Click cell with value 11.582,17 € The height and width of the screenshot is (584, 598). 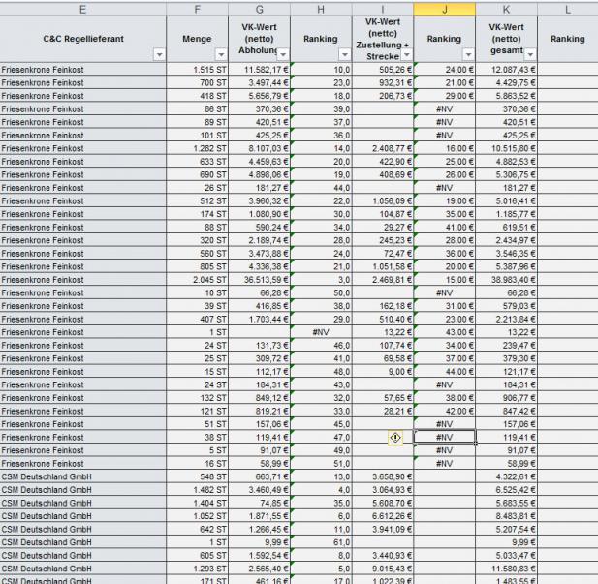coord(260,70)
